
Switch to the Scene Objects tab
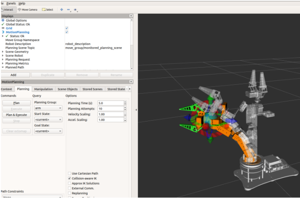pos(68,89)
